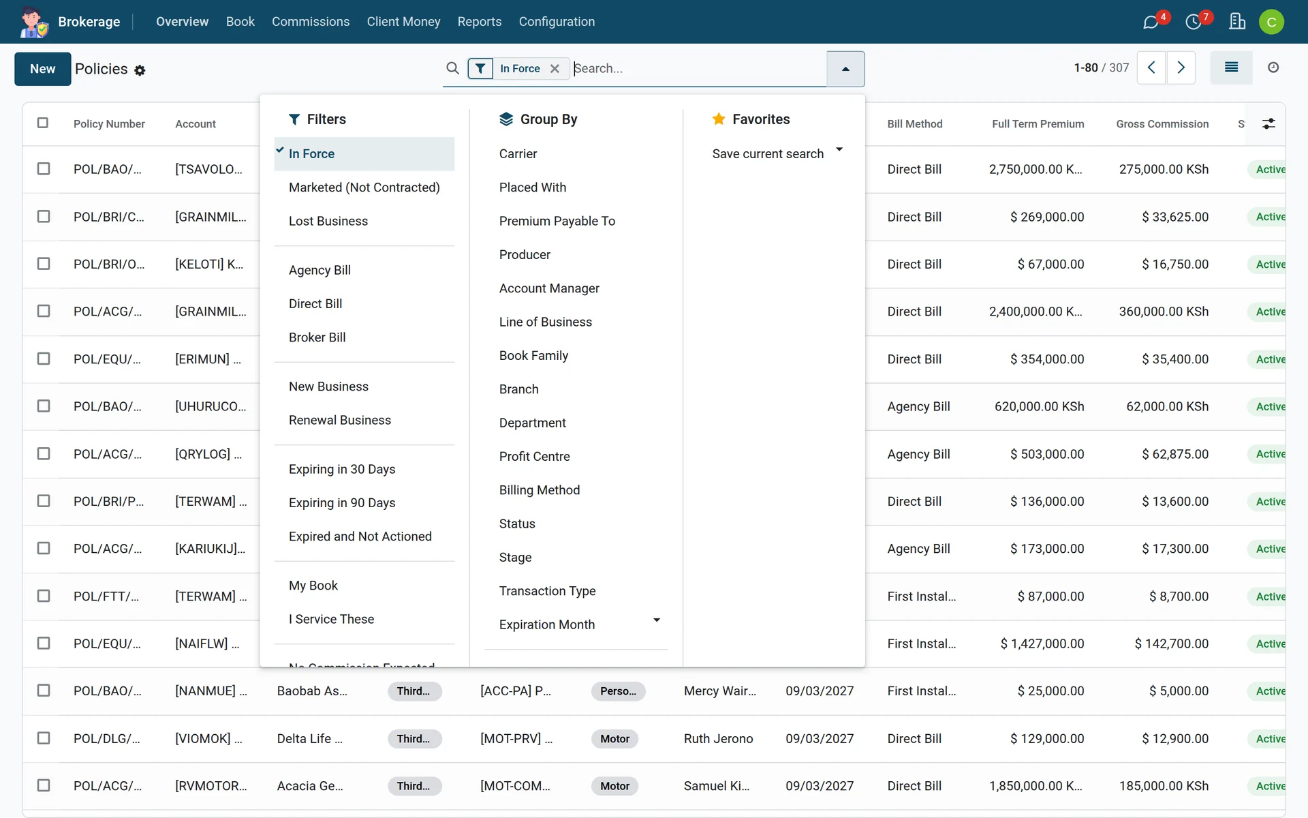The width and height of the screenshot is (1308, 818).
Task: Open the Configuration menu
Action: point(557,22)
